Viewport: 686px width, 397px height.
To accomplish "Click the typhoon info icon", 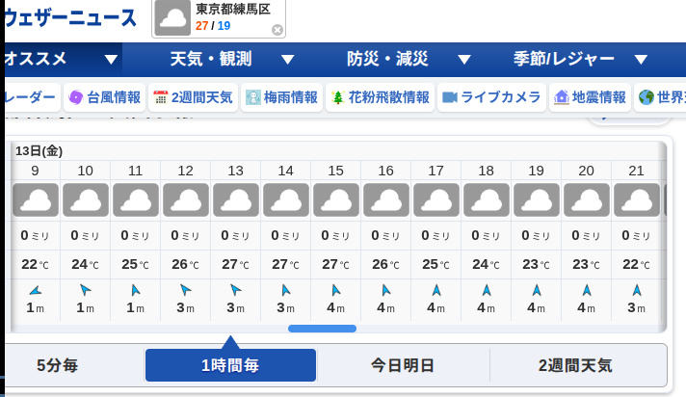I will click(76, 97).
